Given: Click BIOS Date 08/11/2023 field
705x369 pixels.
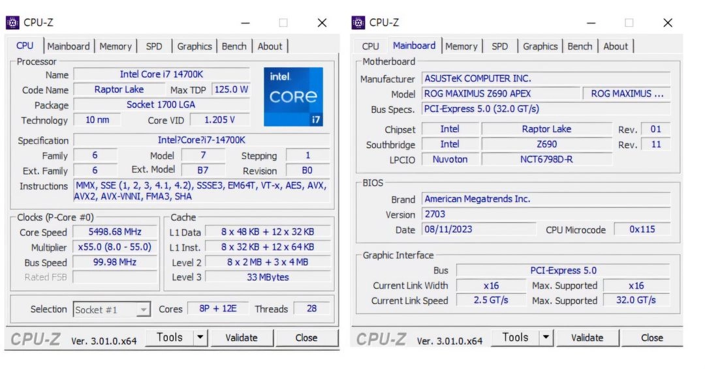Looking at the screenshot, I should point(479,229).
